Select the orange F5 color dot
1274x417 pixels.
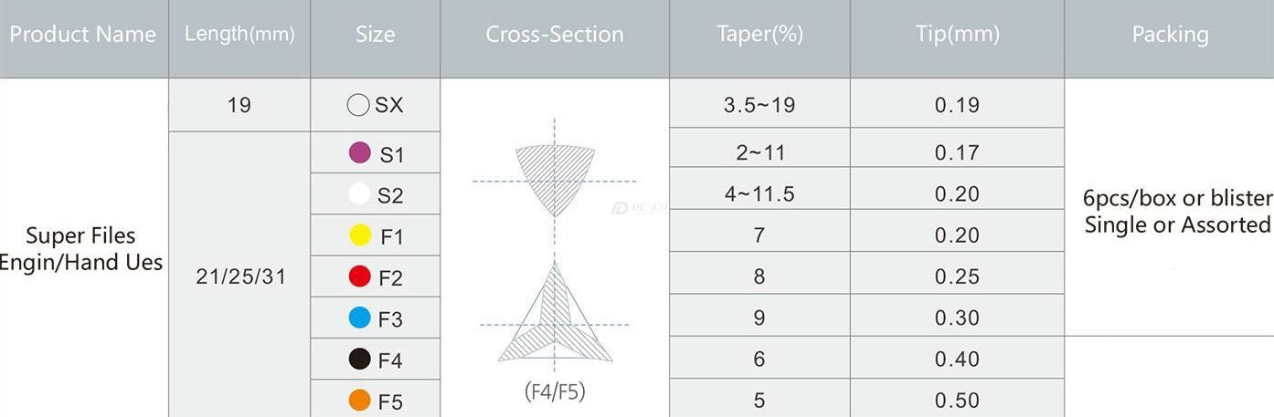point(360,400)
